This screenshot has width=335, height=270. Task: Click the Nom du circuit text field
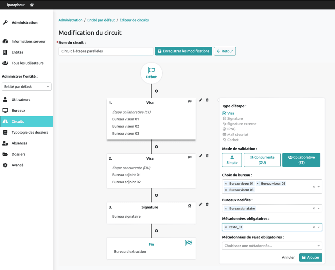106,51
